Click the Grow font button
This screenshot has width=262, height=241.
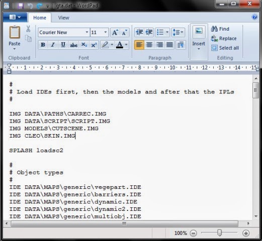tap(115, 32)
